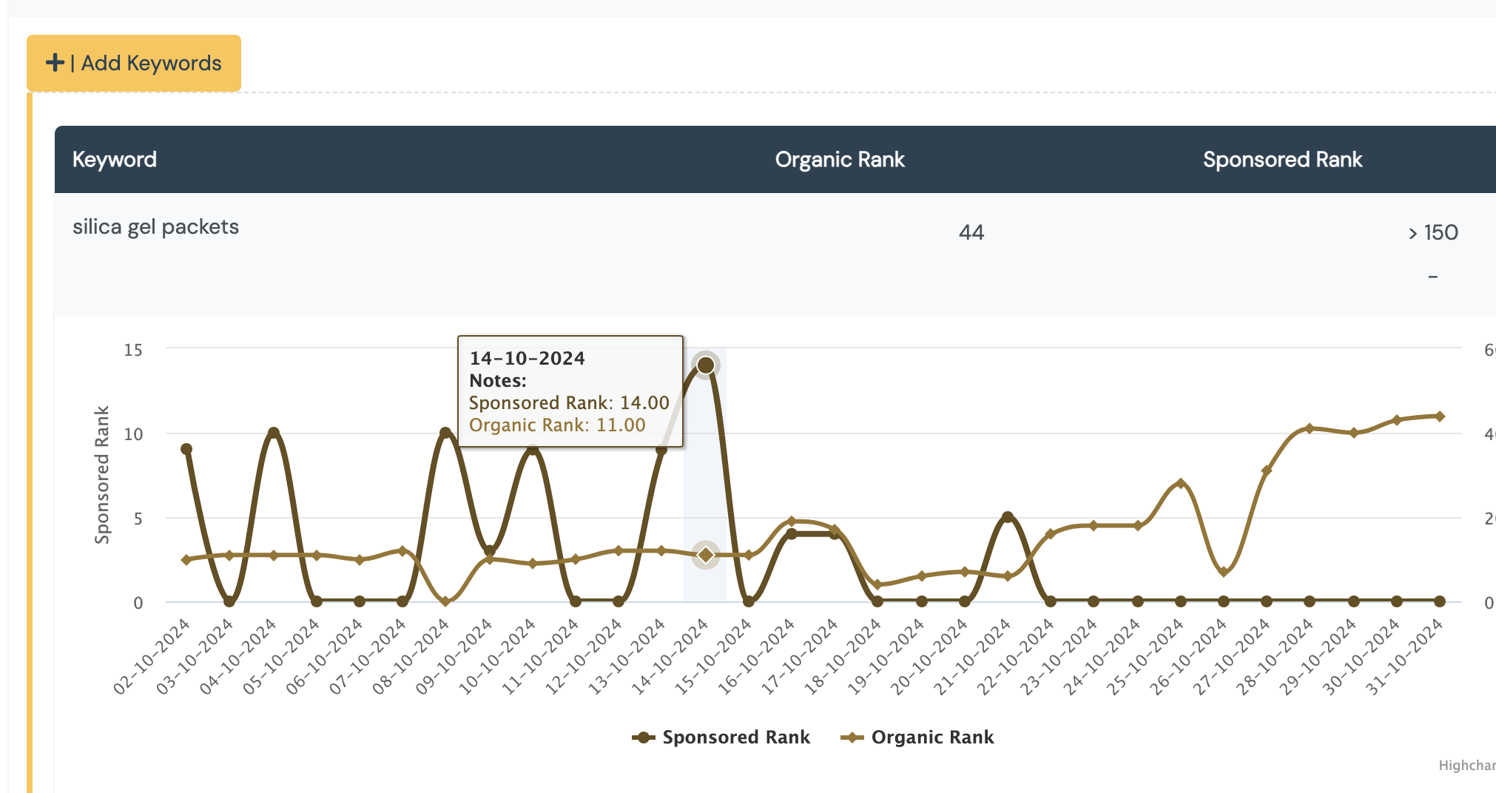The image size is (1496, 793).
Task: Click the highlighted 14-10-2024 sponsored rank point
Action: tap(706, 365)
